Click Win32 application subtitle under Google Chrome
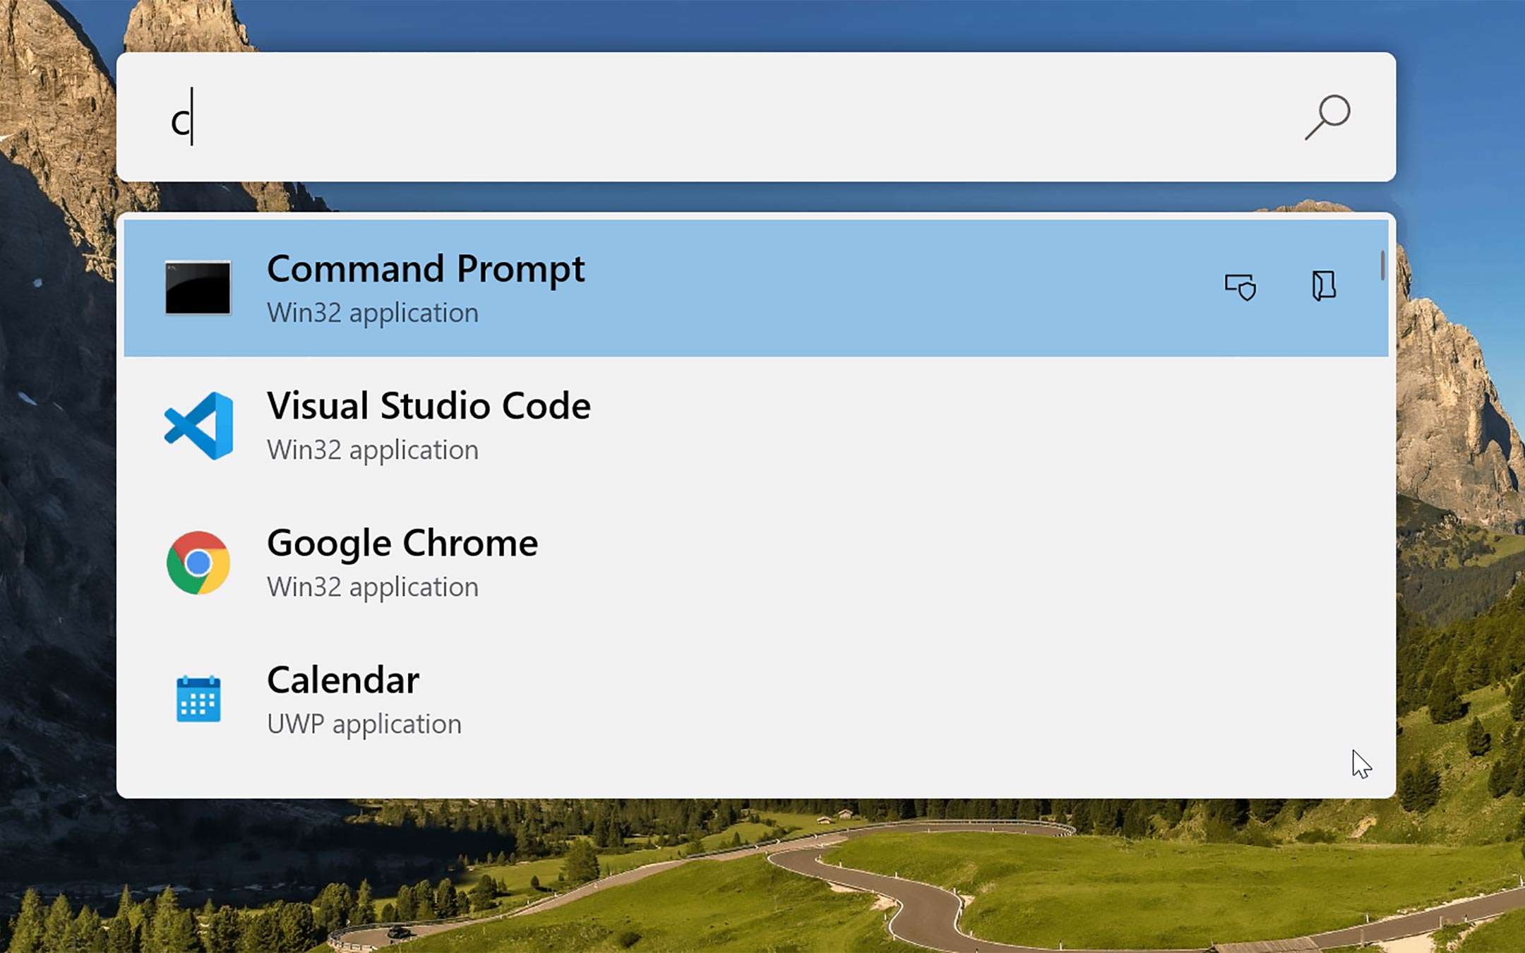Viewport: 1525px width, 953px height. [372, 587]
